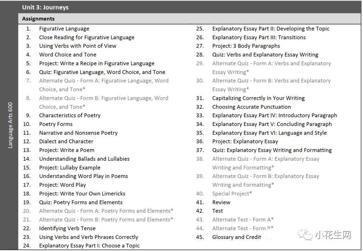This screenshot has width=363, height=251.
Task: Open Narrative and Nonsense Poetry
Action: [78, 133]
